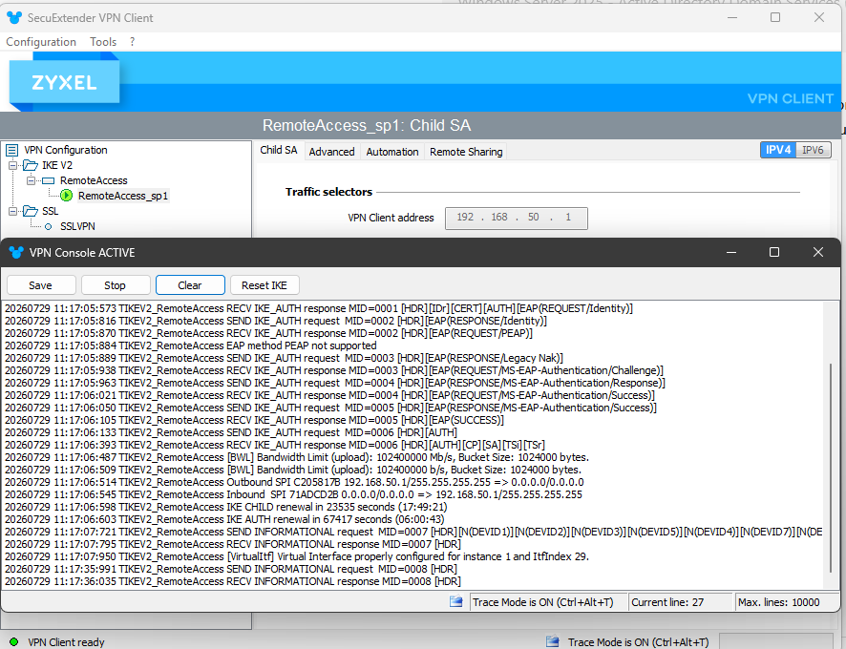Screen dimensions: 846x649
Task: Select SSLVPN in the tree
Action: 77,226
